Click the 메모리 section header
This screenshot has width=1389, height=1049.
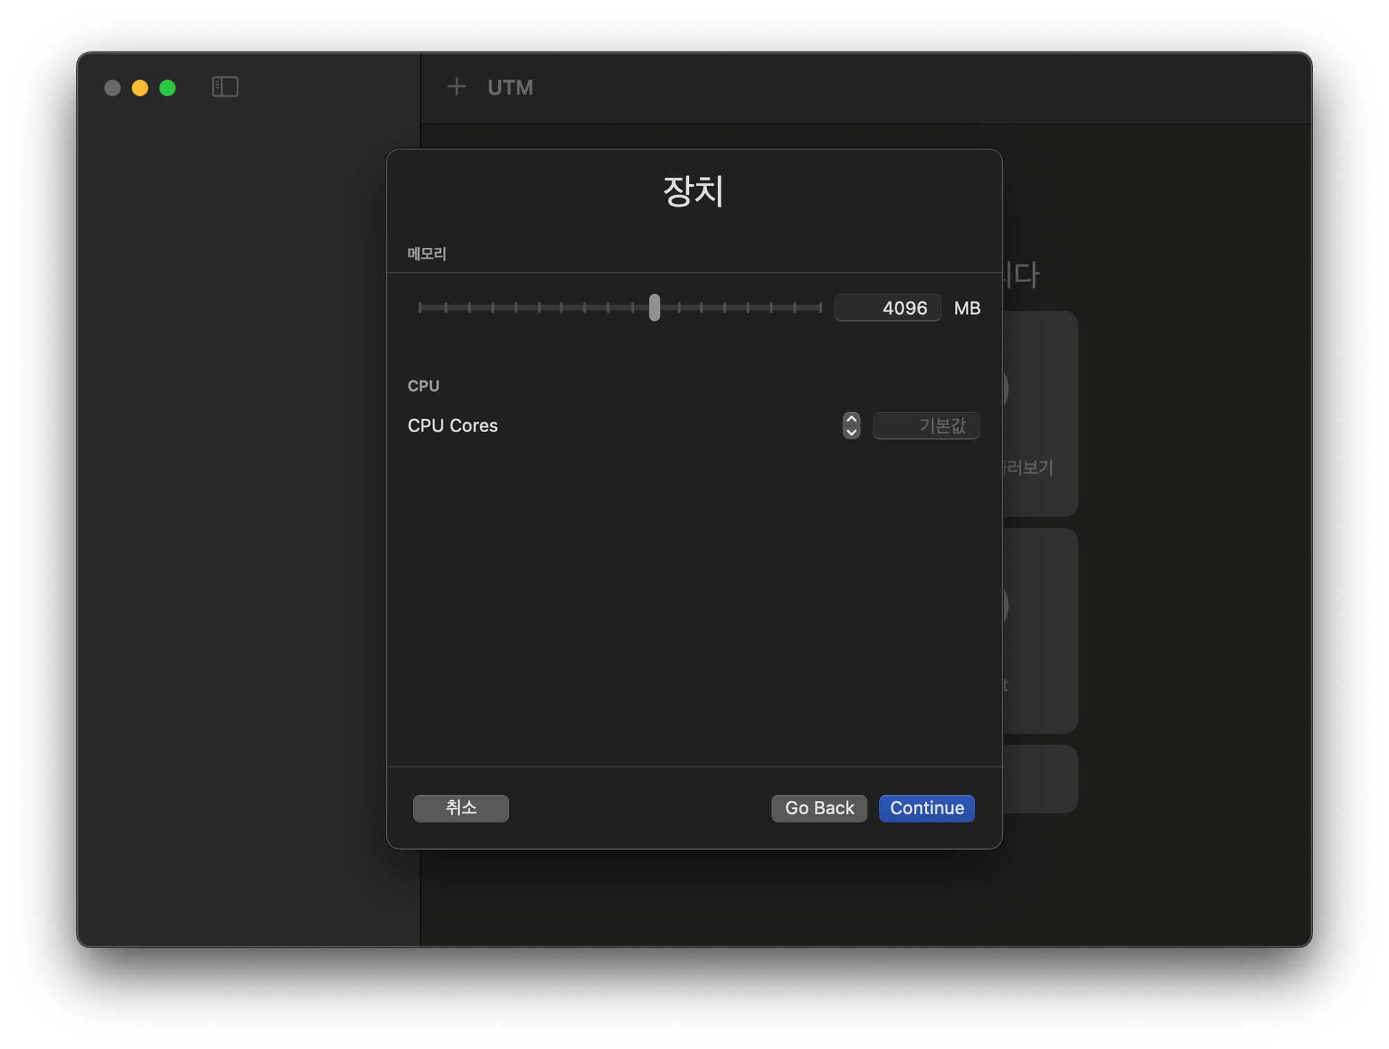[426, 254]
